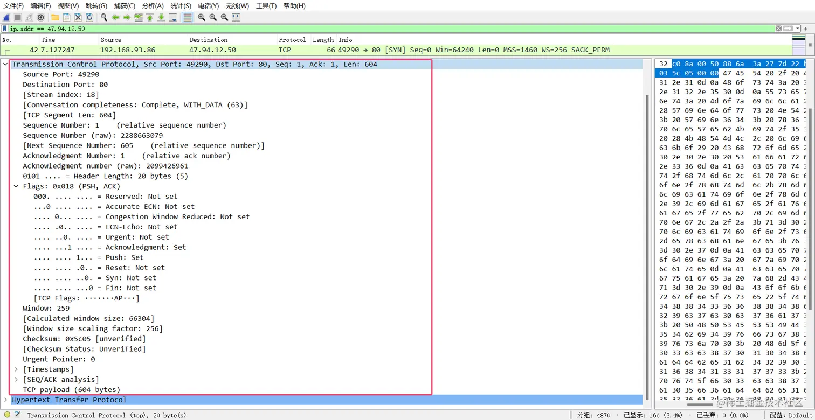Open the 配置: Default profile selector
Image resolution: width=815 pixels, height=420 pixels.
(791, 415)
